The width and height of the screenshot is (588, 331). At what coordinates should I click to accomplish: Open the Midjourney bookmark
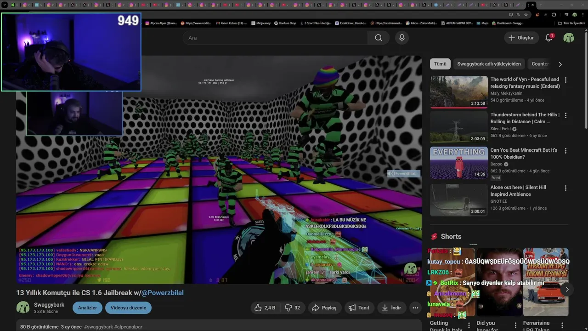click(260, 23)
